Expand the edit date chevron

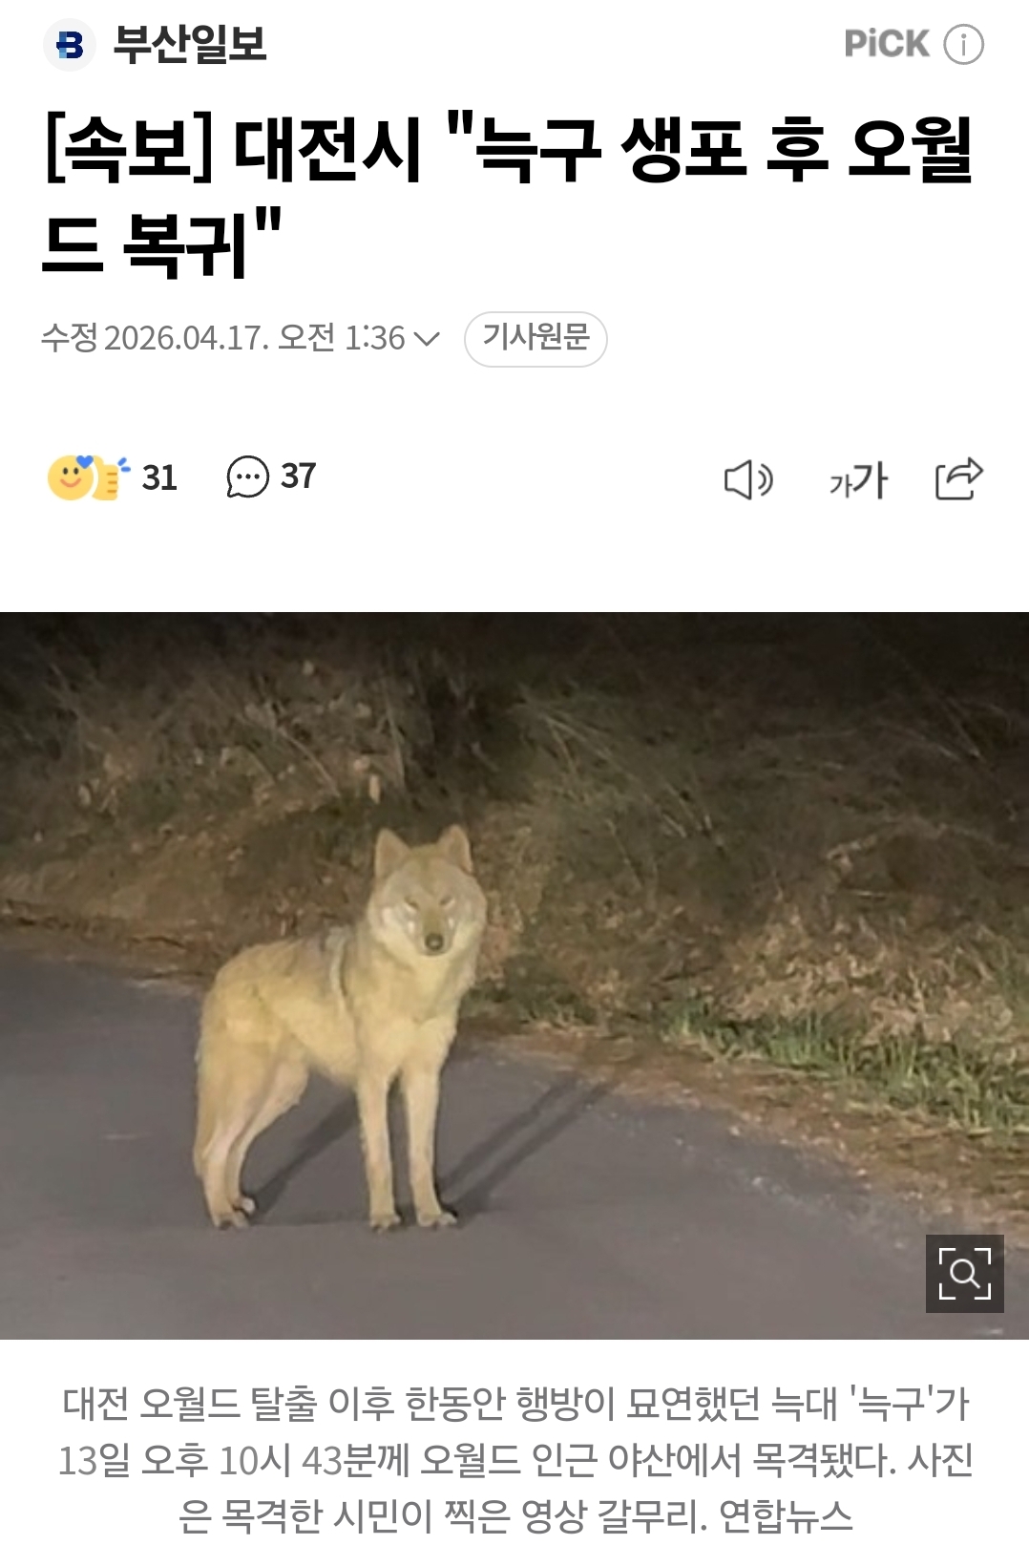(x=427, y=339)
